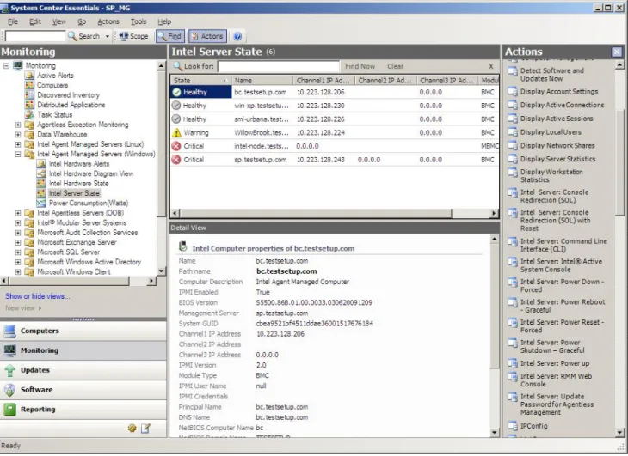Click the Critical icon for sp.testsetup.com row
This screenshot has width=628, height=456.
[x=176, y=160]
